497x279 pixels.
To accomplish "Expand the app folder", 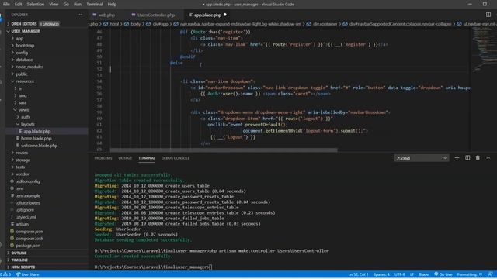I will (19, 39).
